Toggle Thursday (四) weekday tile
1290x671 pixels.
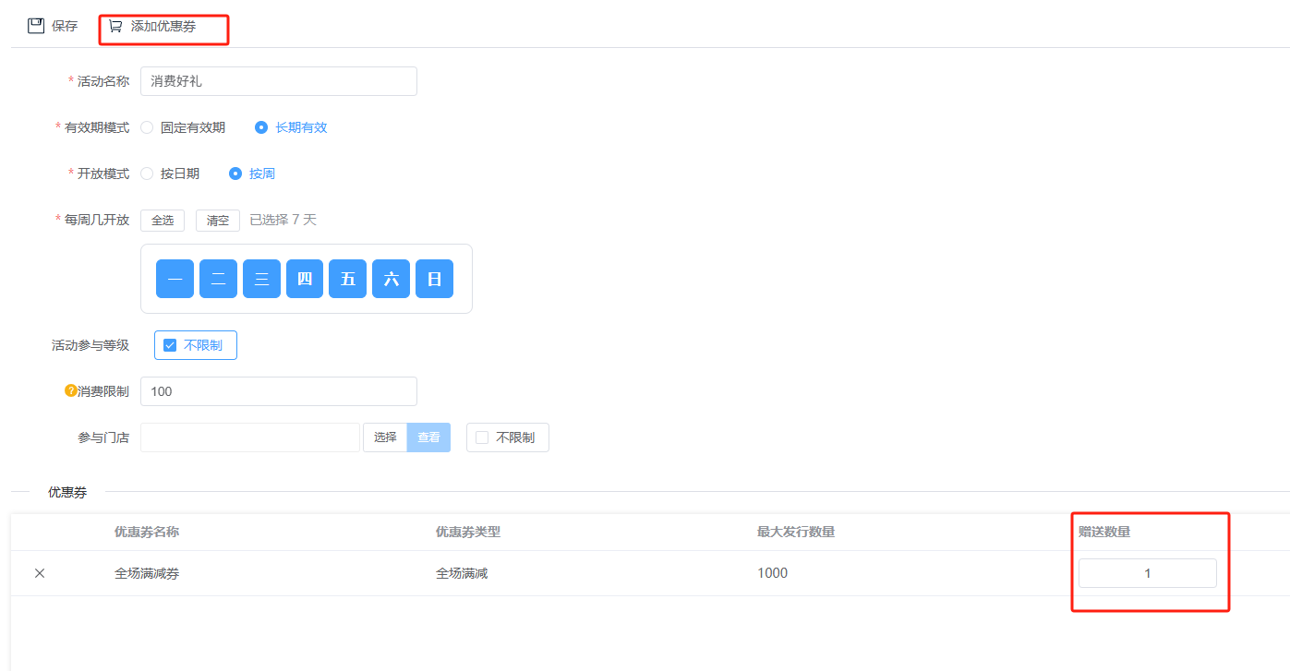tap(305, 279)
